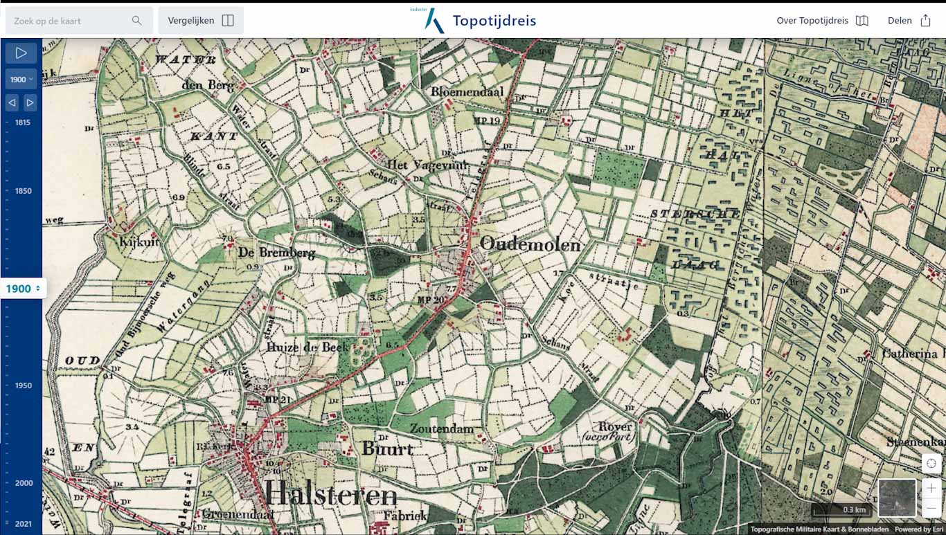Click the Halsteren town label

(331, 494)
